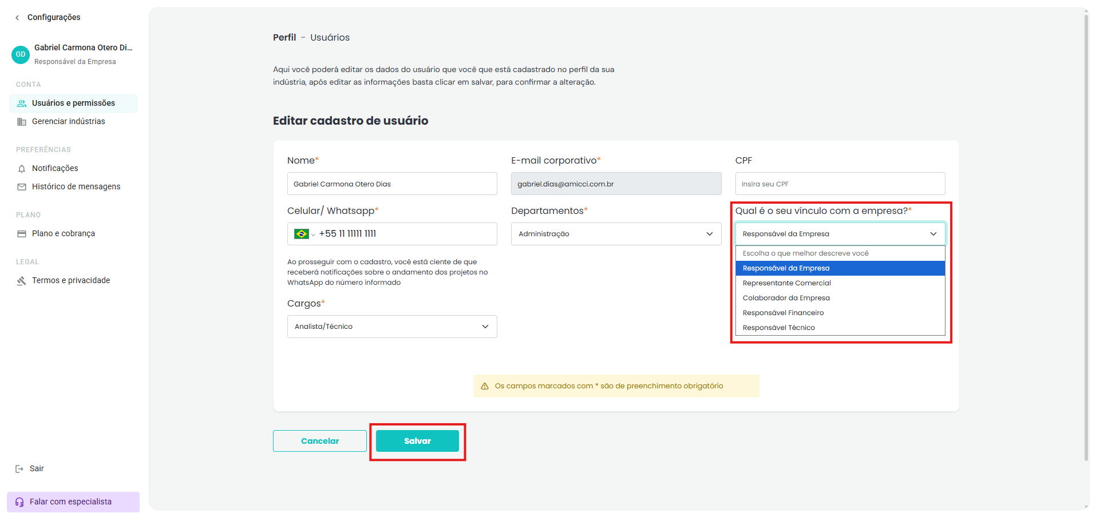Viewport: 1096px width, 517px height.
Task: Click the Plano e cobrança card icon
Action: tap(22, 234)
